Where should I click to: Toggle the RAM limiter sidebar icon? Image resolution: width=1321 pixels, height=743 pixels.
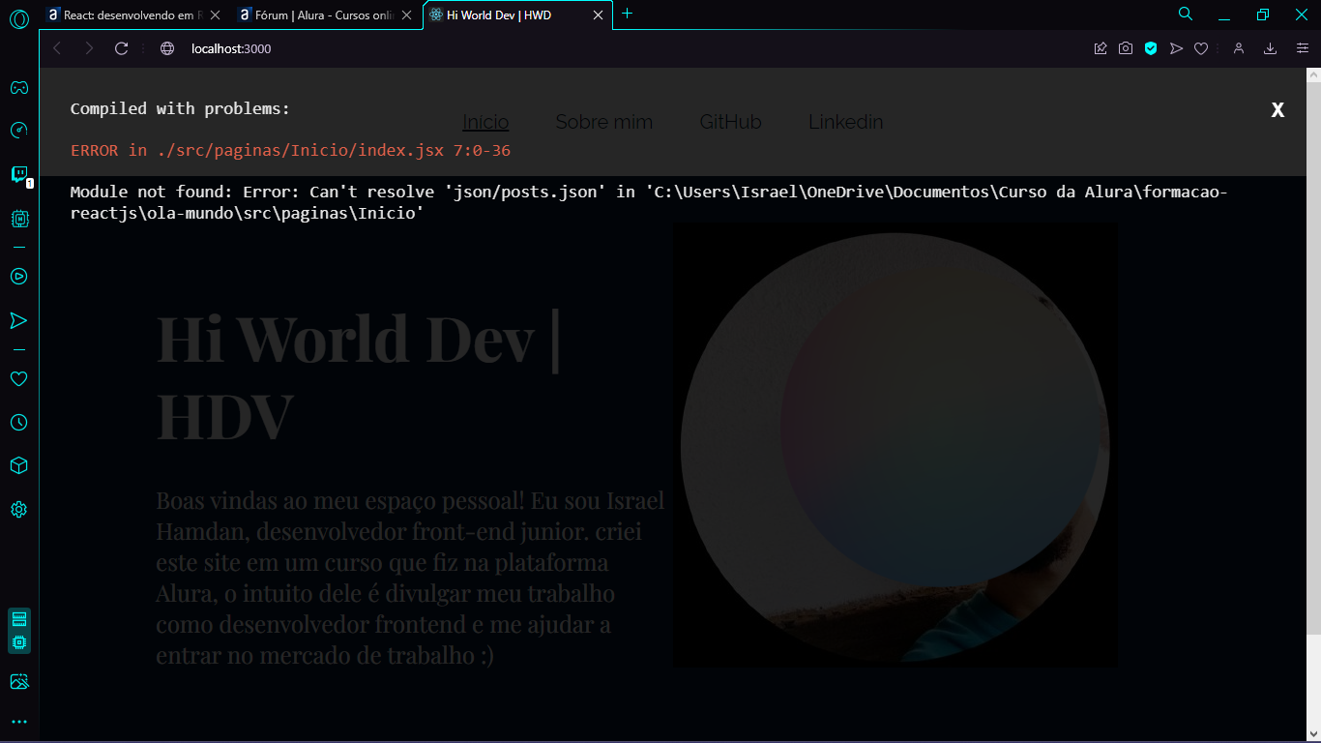tap(19, 620)
